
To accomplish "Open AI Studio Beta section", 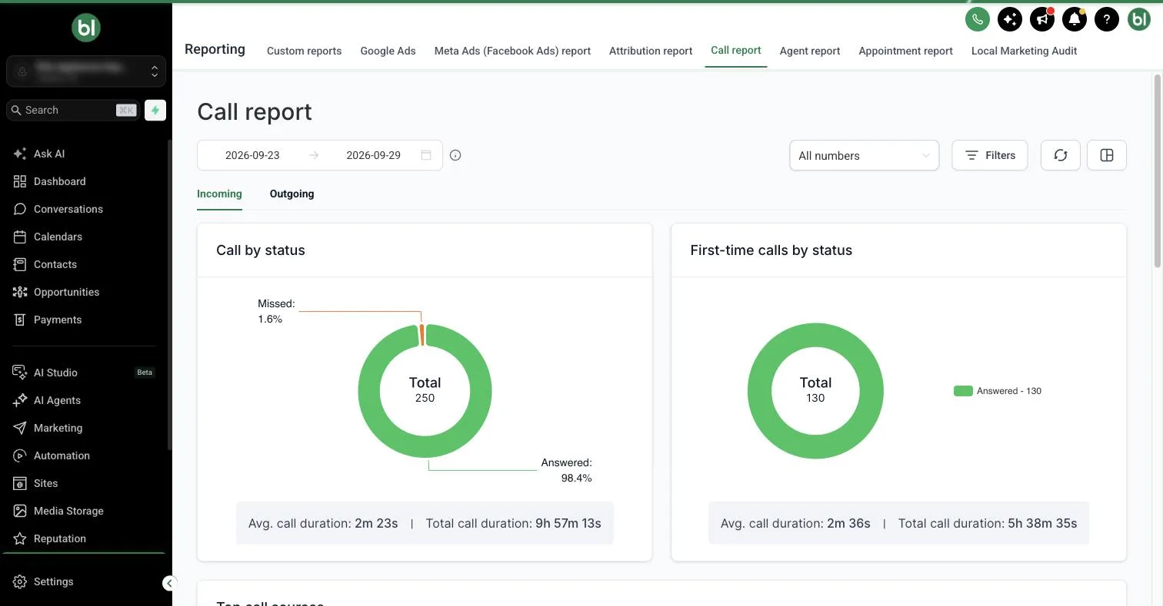I will (x=85, y=373).
